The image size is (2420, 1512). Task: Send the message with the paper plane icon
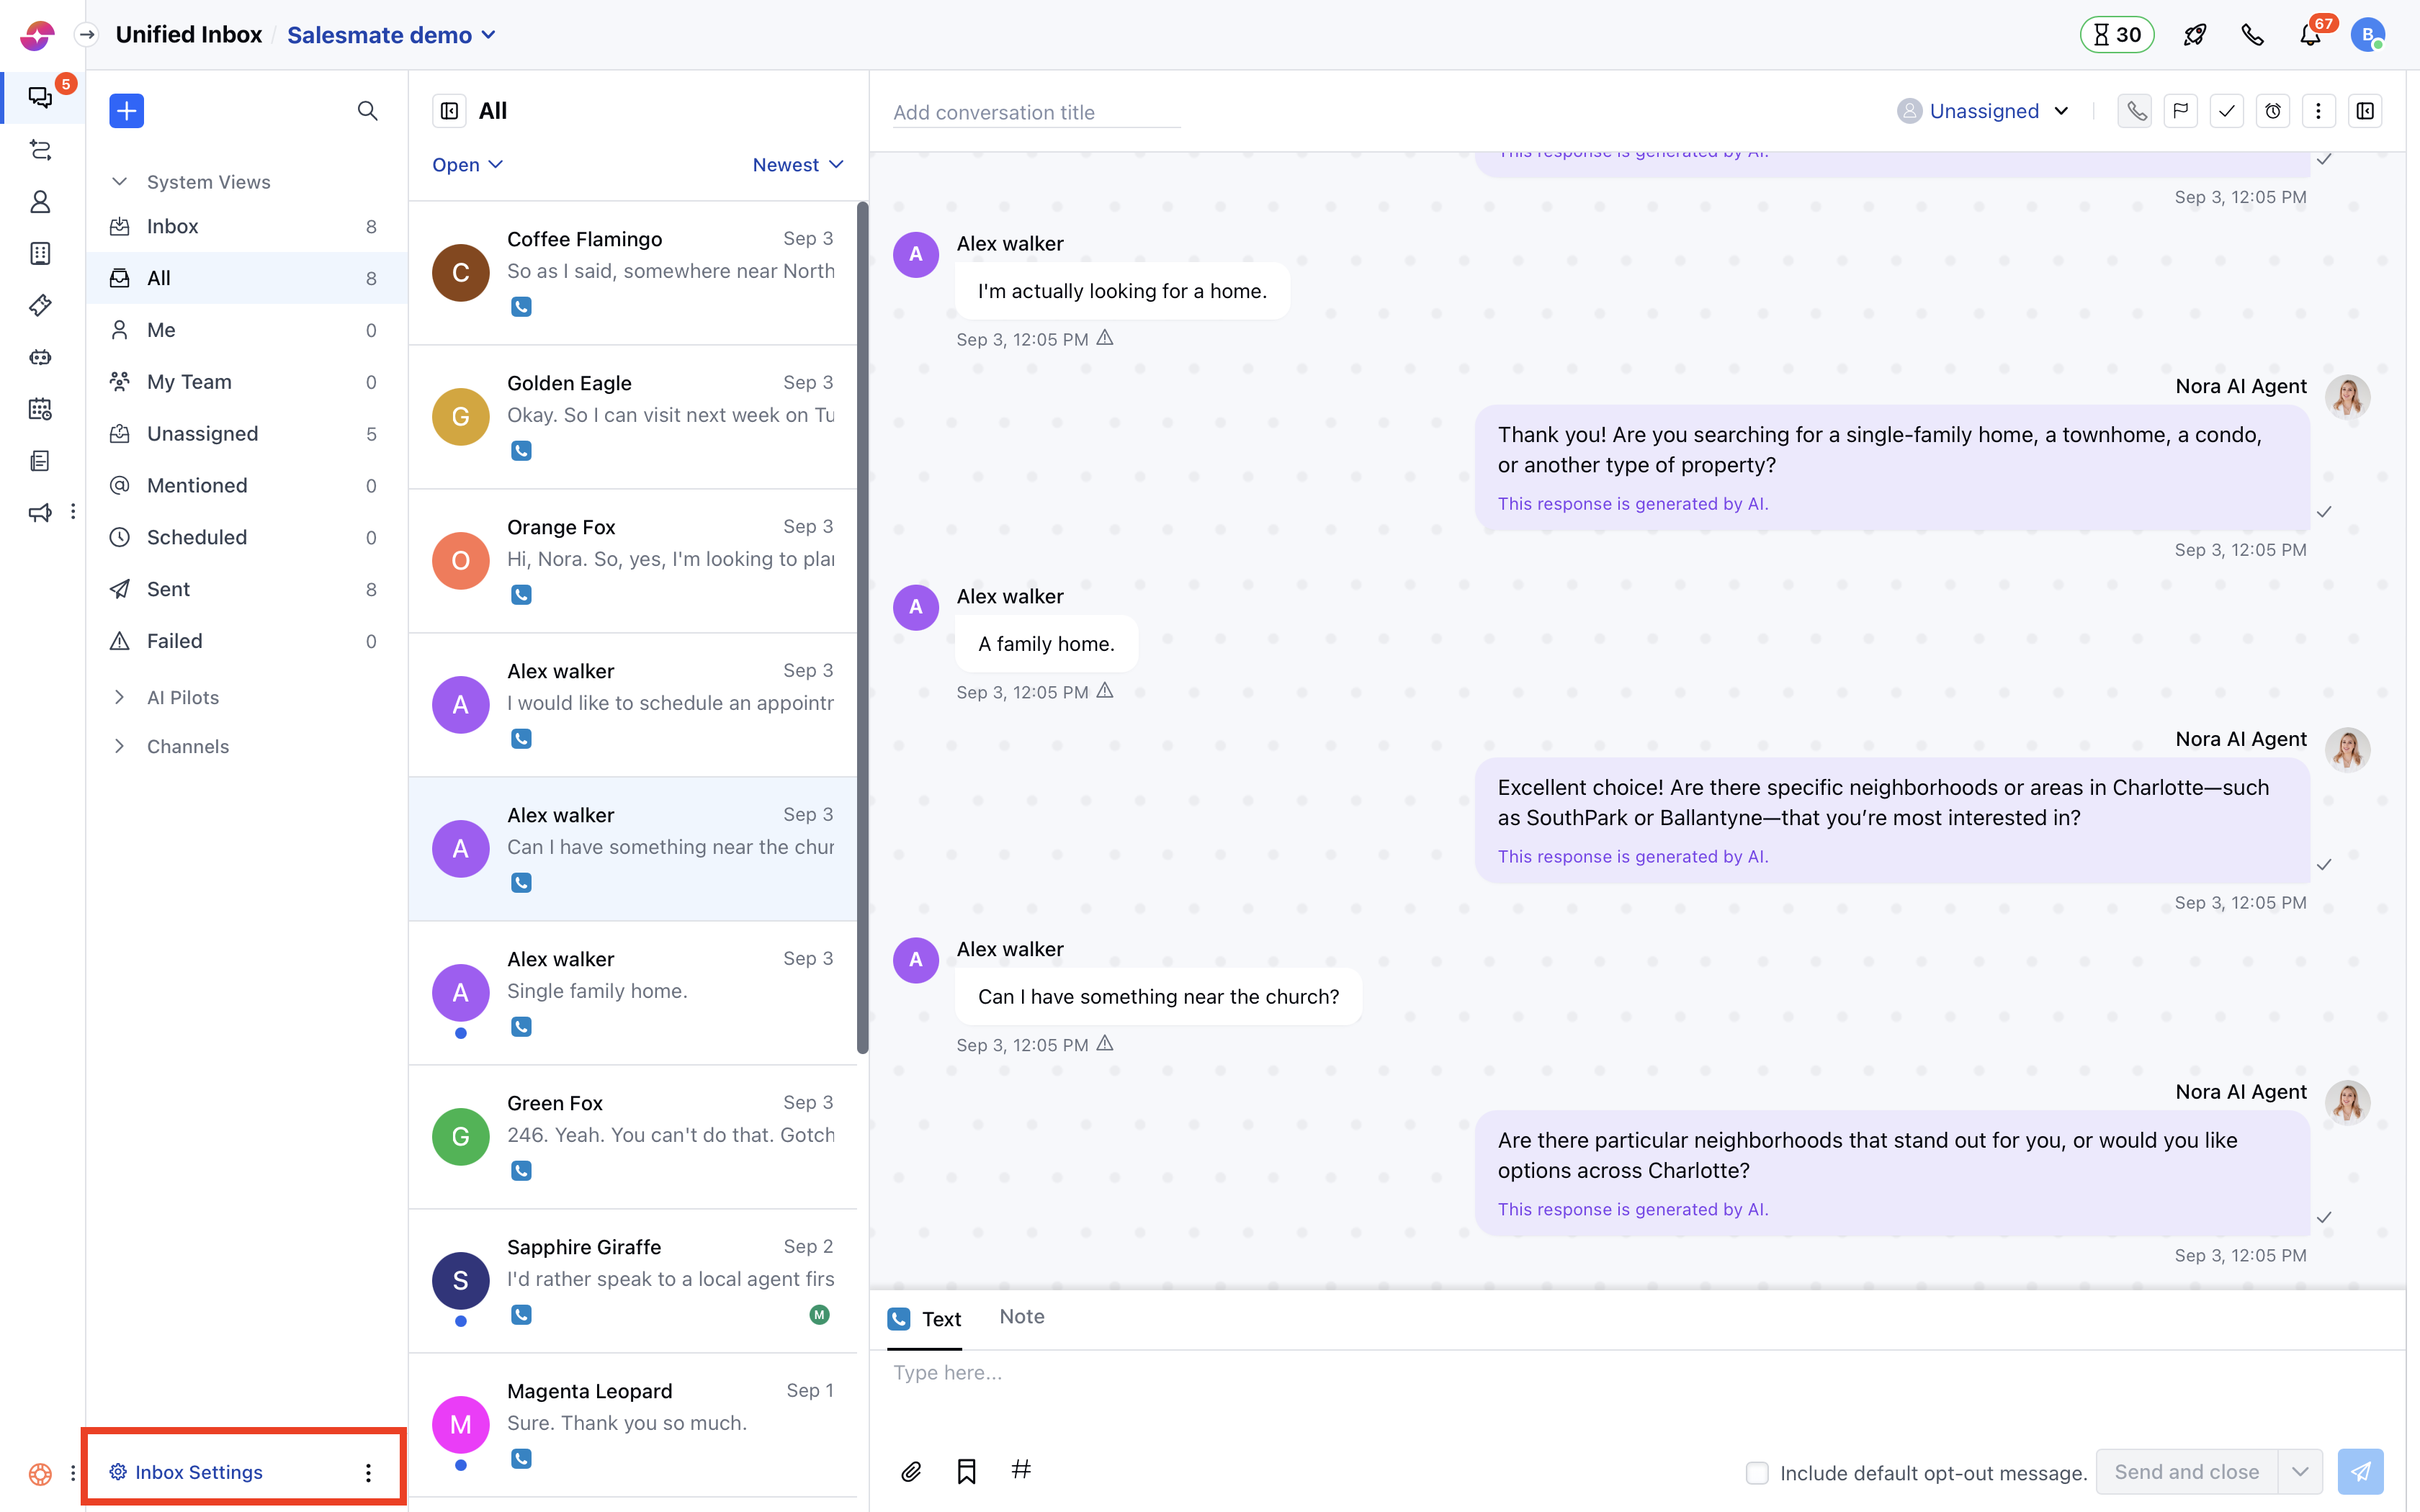pos(2361,1470)
